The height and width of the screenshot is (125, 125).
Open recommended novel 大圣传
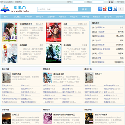point(100,53)
